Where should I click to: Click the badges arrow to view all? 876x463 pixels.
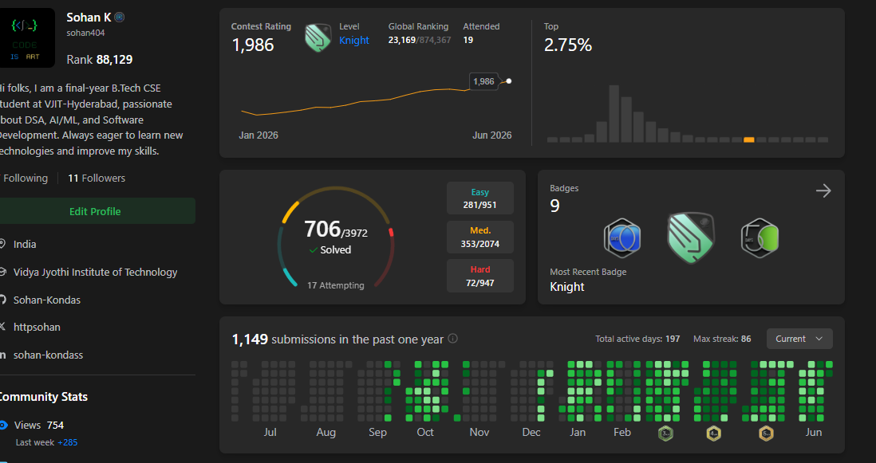823,190
